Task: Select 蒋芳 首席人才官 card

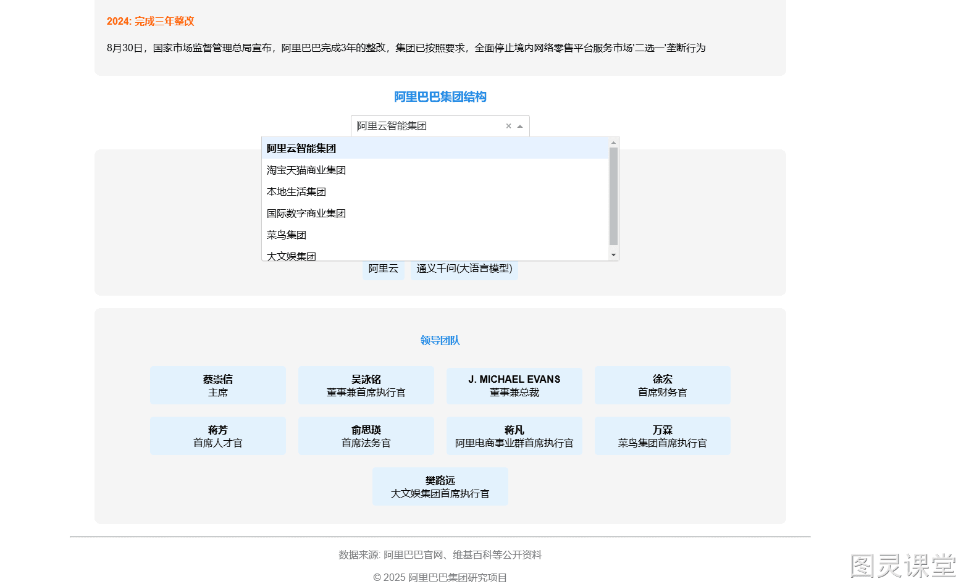Action: tap(218, 436)
